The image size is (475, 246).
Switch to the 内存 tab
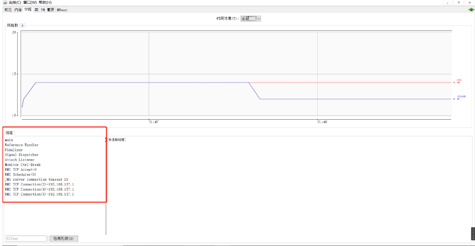tap(18, 10)
